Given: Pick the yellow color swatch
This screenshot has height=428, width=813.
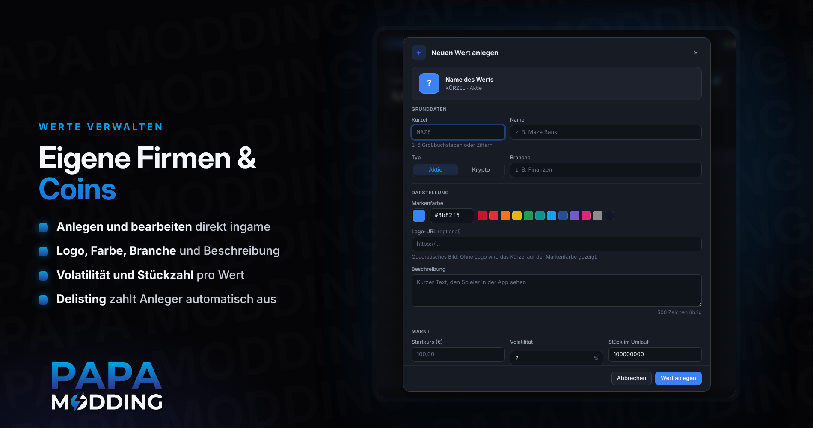Looking at the screenshot, I should pos(517,216).
